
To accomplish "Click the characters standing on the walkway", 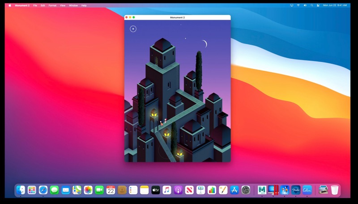I will pos(163,122).
